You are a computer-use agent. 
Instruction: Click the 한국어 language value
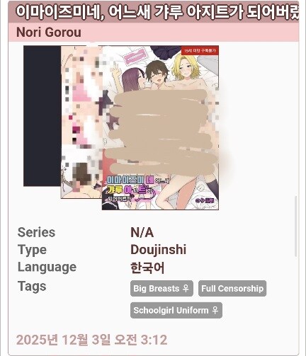147,268
